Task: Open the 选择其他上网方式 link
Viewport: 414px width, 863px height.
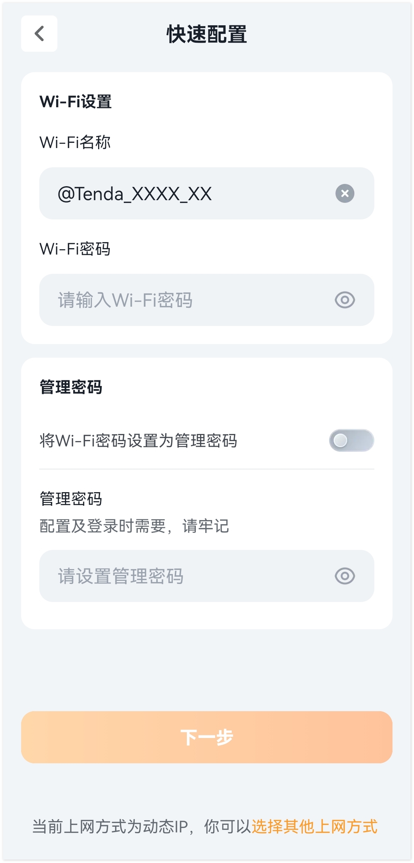Action: coord(314,826)
